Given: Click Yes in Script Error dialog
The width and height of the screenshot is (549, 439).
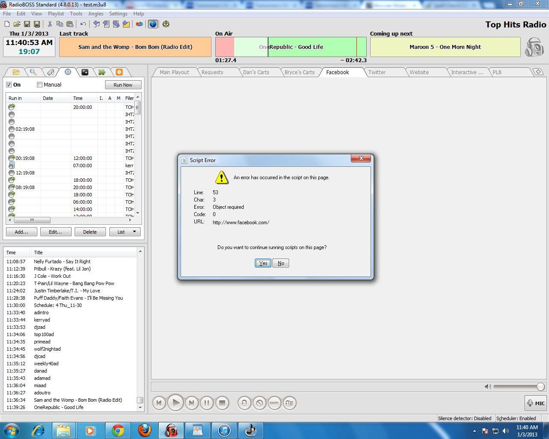Looking at the screenshot, I should (x=263, y=263).
